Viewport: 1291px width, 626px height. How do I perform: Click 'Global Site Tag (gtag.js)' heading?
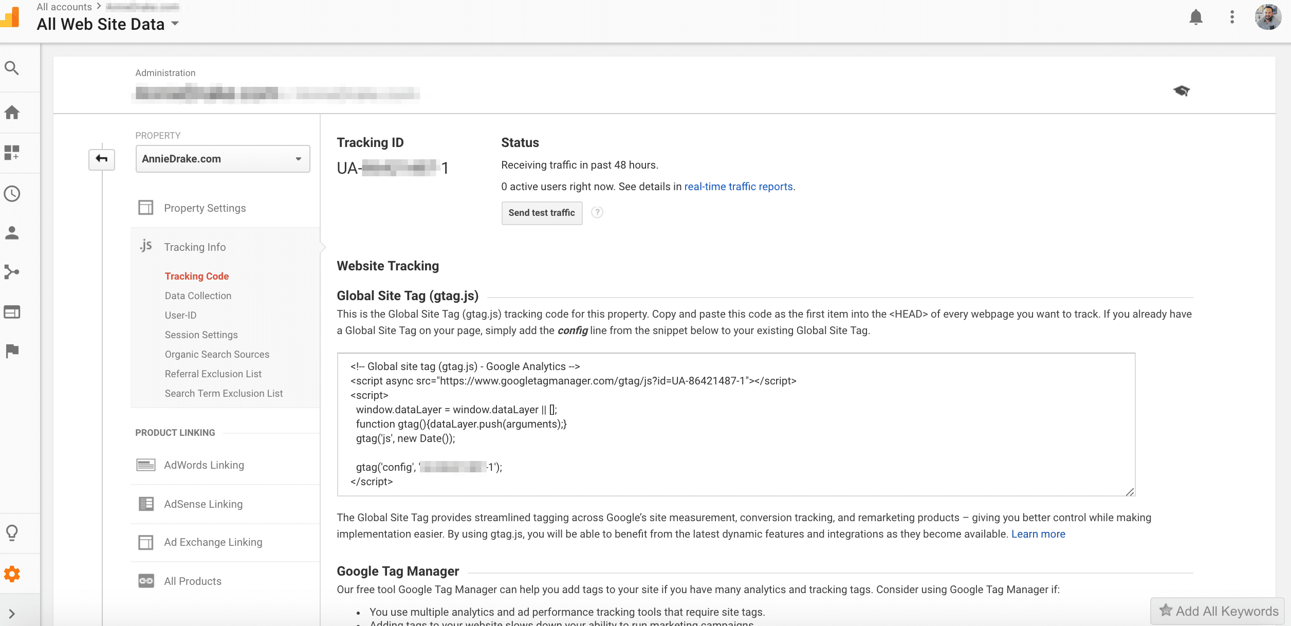[x=408, y=296]
